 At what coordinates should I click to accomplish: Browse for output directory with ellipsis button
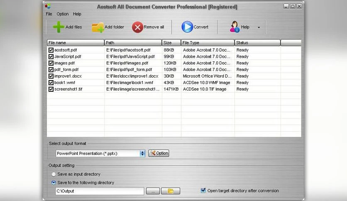(153, 191)
